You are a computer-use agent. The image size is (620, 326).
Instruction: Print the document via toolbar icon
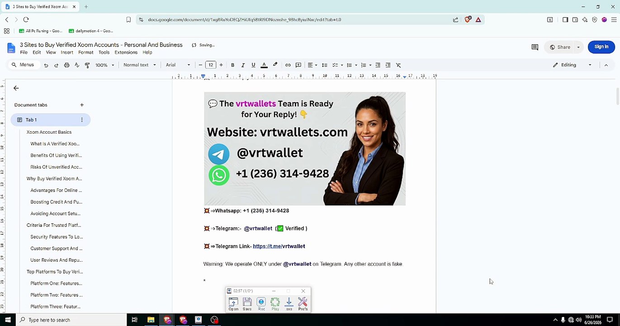[x=66, y=65]
